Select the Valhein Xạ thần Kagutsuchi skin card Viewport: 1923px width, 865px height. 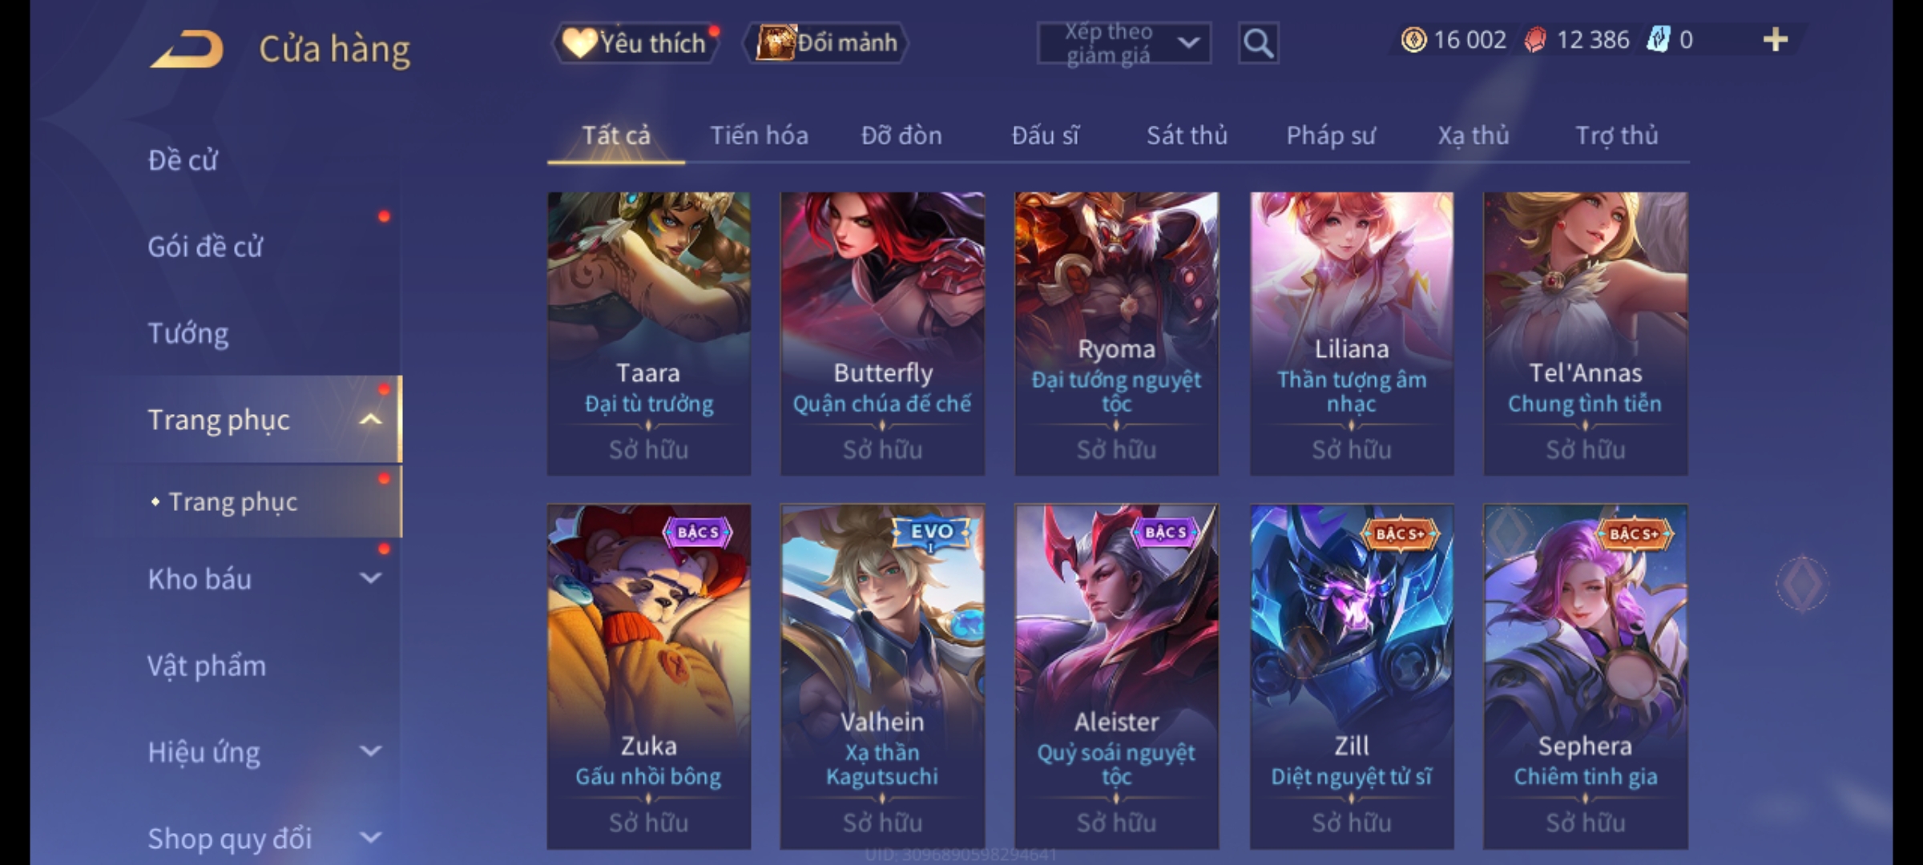click(x=882, y=677)
